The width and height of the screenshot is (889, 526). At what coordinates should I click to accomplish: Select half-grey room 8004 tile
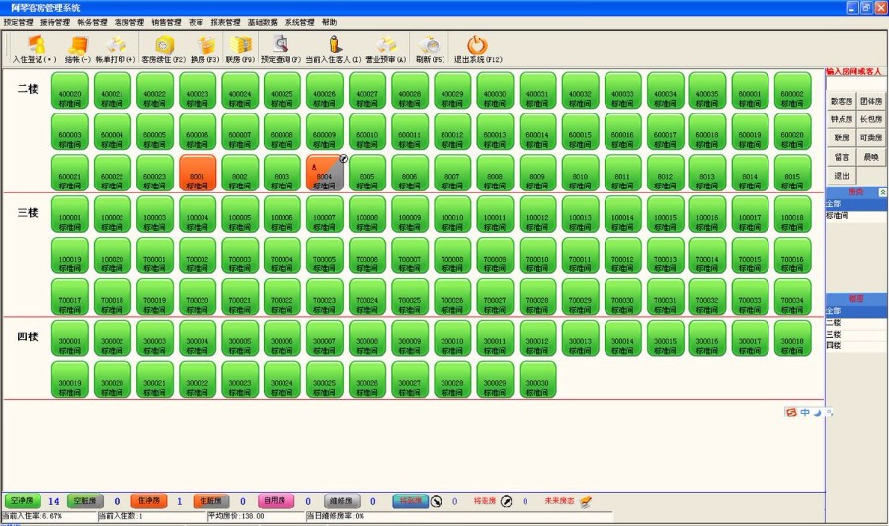[x=325, y=173]
